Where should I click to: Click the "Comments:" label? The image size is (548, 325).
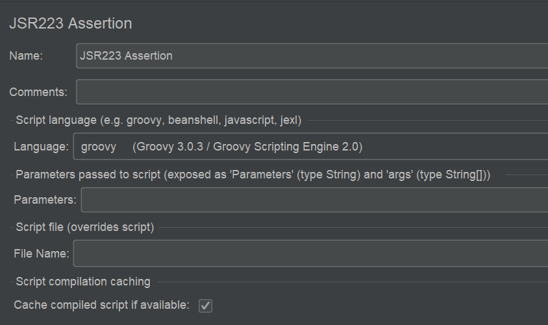coord(38,92)
